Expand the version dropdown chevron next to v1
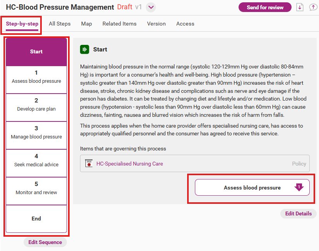This screenshot has width=319, height=251. pos(151,7)
